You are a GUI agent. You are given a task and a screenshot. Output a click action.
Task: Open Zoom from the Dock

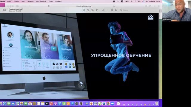113,104
